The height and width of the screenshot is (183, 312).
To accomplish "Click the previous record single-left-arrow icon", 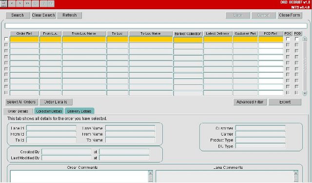I will coord(12,3).
